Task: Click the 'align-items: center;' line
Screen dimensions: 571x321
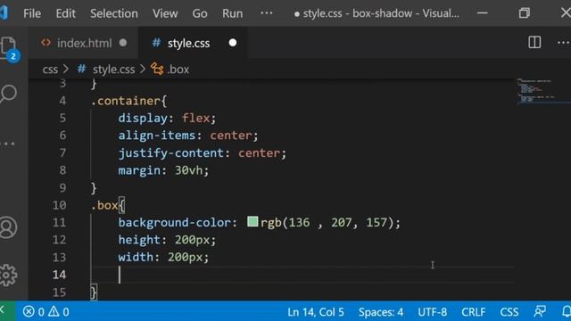Action: coord(188,136)
